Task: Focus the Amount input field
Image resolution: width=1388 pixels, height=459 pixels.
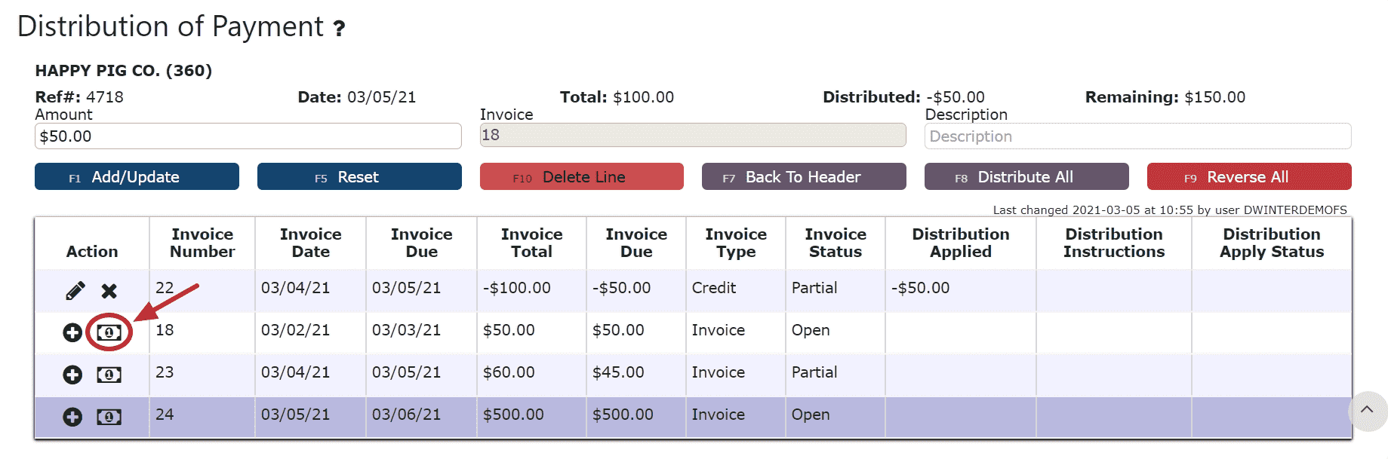Action: (248, 136)
